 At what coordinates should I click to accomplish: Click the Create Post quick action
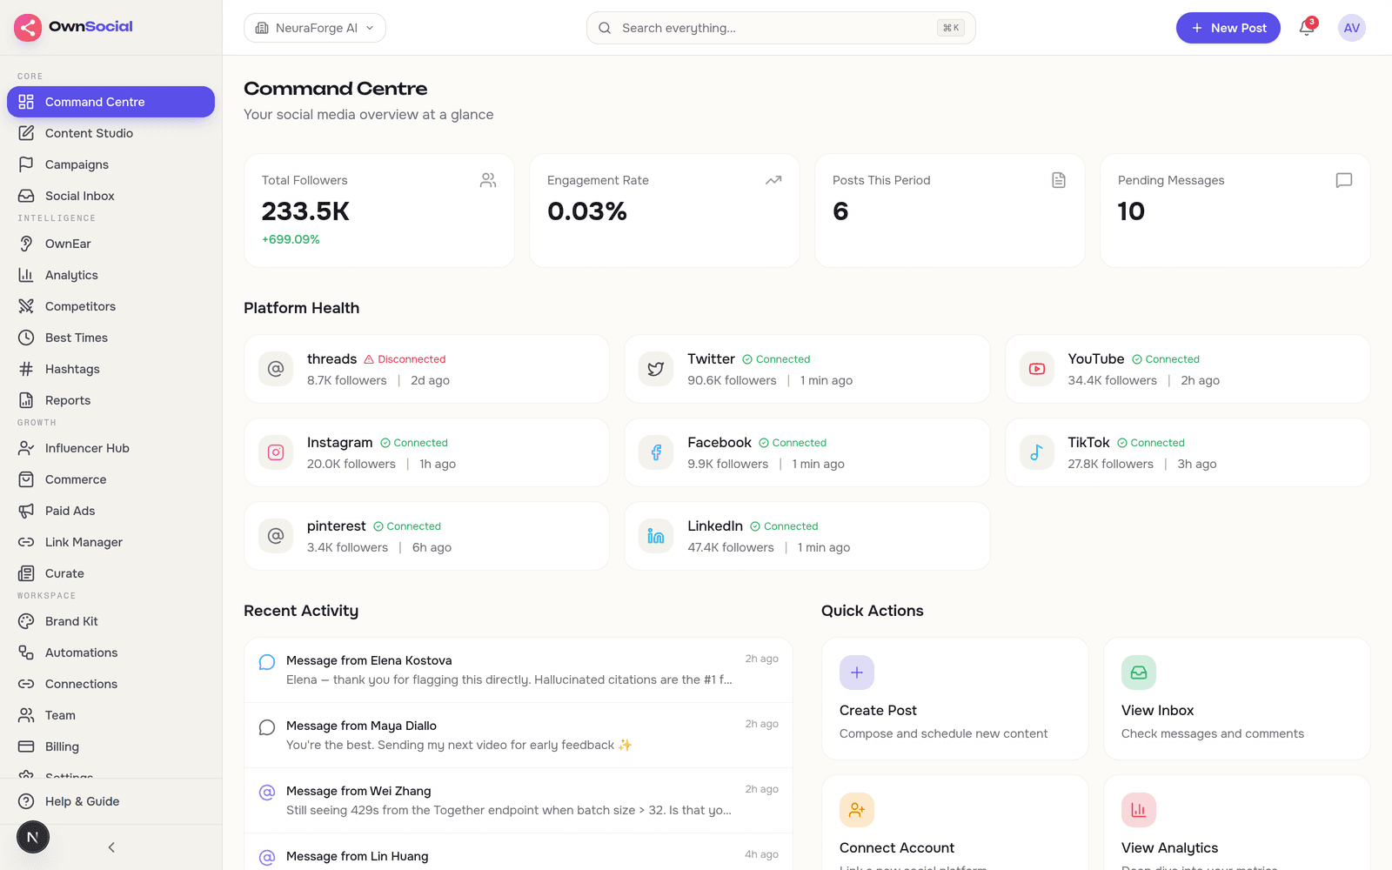tap(955, 699)
